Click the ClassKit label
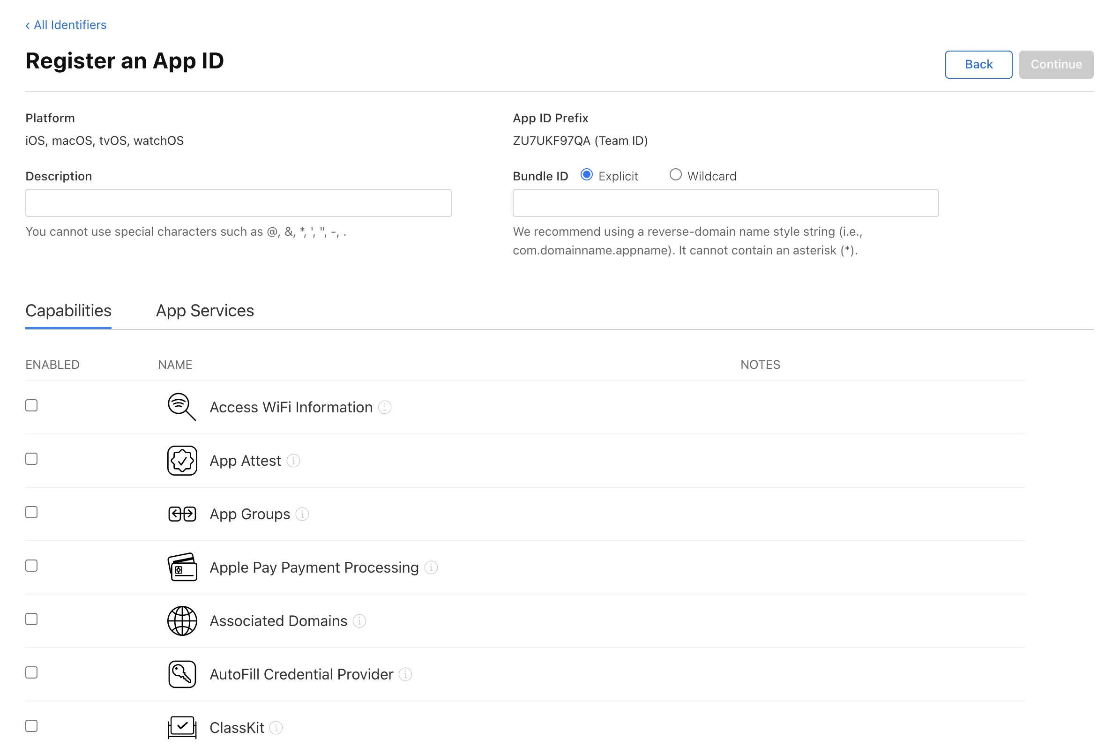The width and height of the screenshot is (1120, 746). click(237, 727)
